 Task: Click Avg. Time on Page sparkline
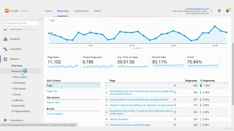click(x=133, y=66)
